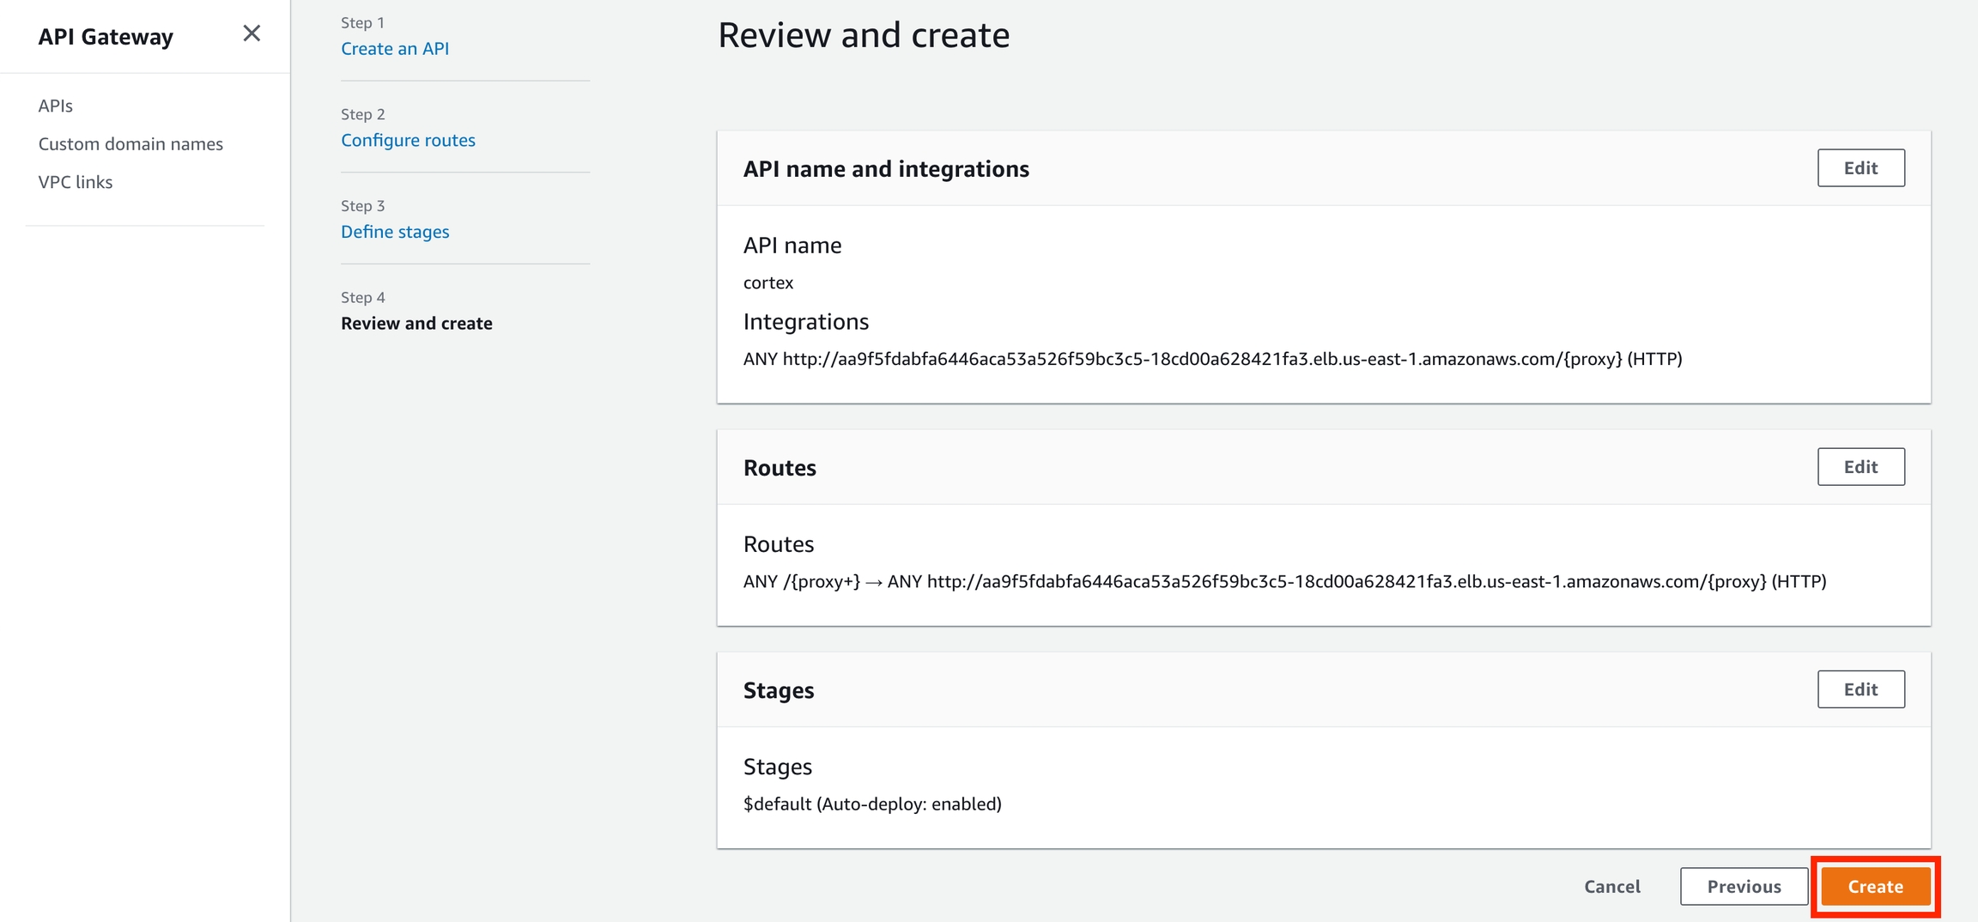The width and height of the screenshot is (1978, 922).
Task: Click the ANY /{proxy+} route mapping text
Action: [x=1284, y=582]
